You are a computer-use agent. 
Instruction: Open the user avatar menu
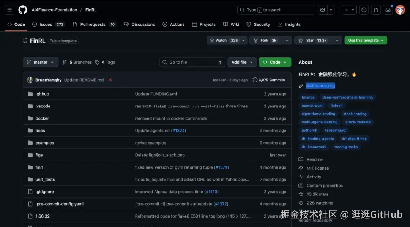(x=400, y=10)
